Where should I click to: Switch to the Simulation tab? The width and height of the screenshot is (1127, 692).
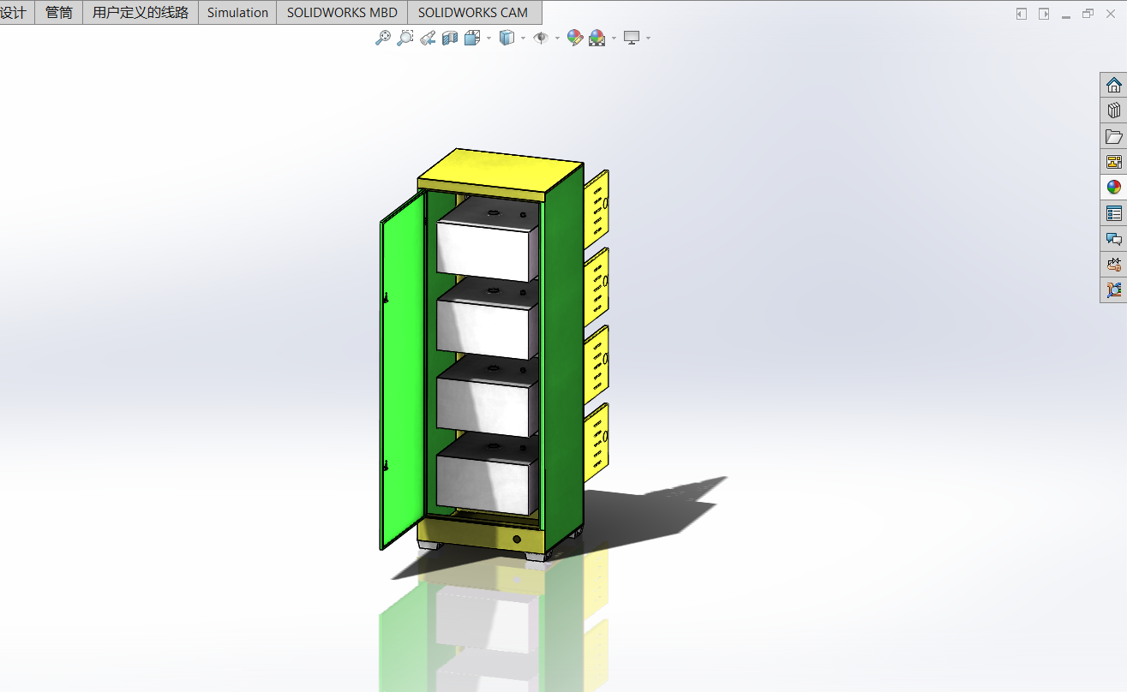coord(237,12)
